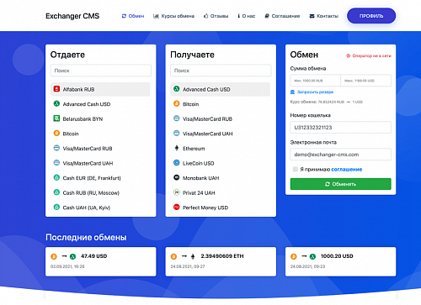Click the chart icon beside Курсы обмена

(156, 16)
